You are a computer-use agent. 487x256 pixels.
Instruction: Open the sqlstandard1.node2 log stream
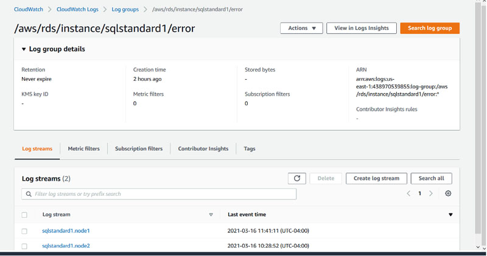[x=66, y=246]
